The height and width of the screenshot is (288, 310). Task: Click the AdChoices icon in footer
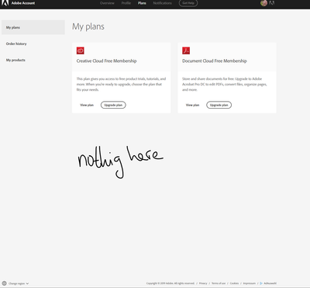point(261,283)
